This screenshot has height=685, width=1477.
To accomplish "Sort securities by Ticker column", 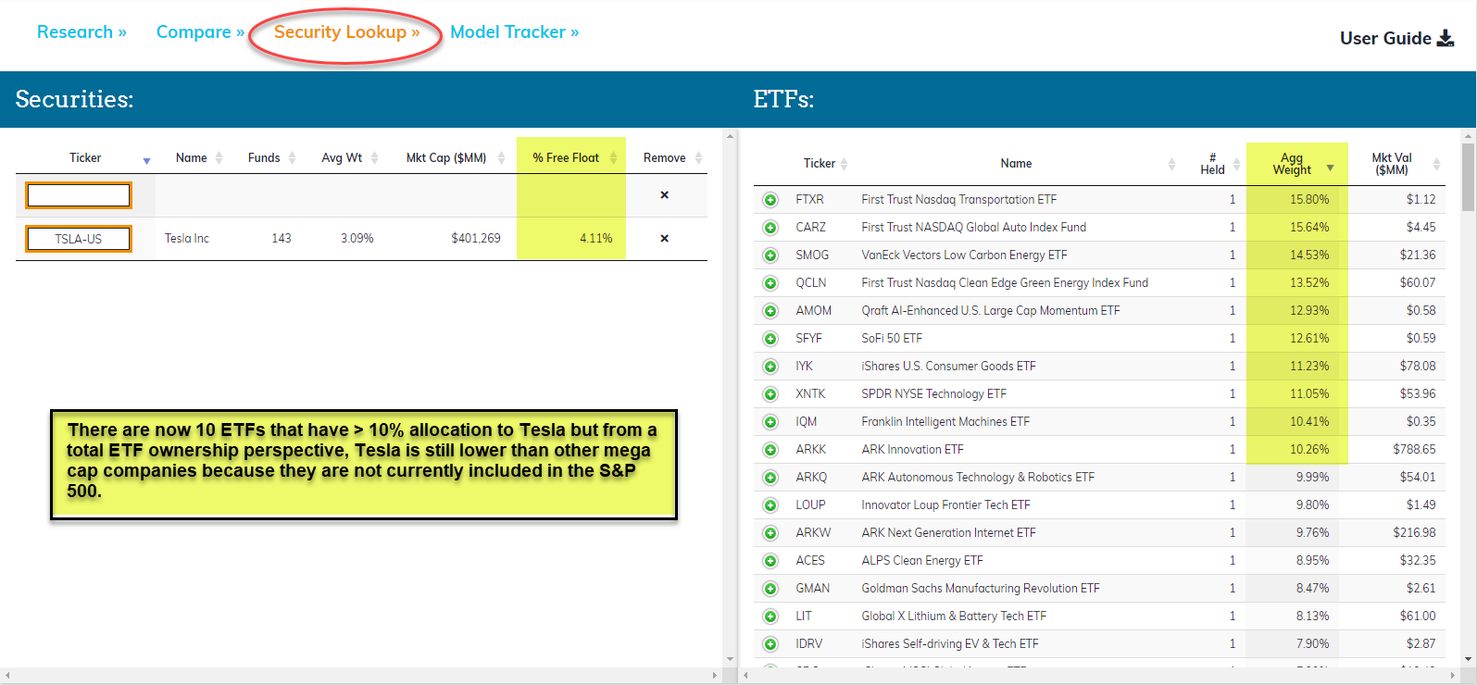I will pos(85,158).
